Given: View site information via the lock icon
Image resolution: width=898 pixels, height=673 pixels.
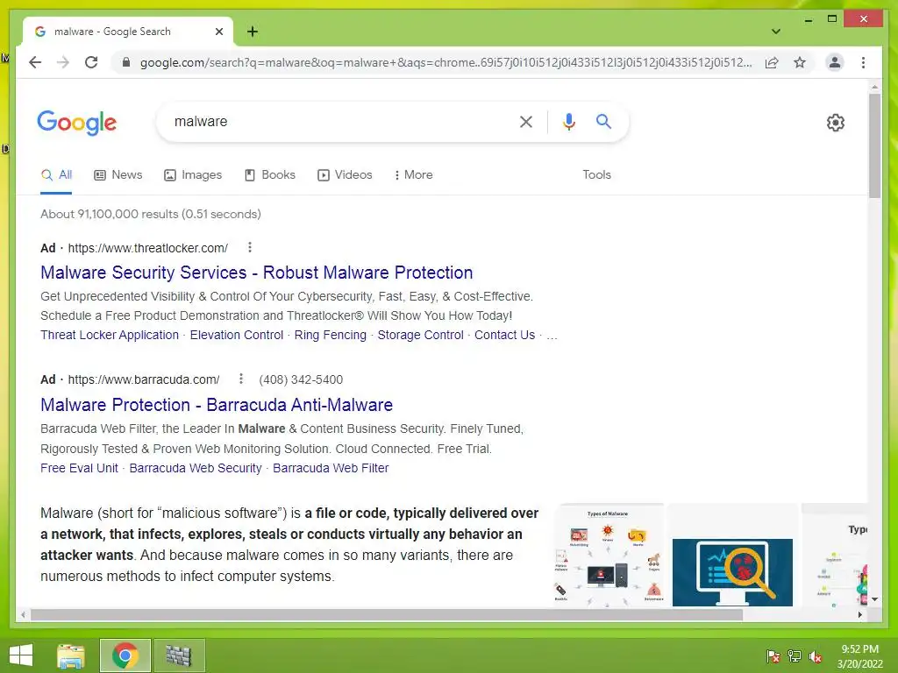Looking at the screenshot, I should tap(126, 62).
